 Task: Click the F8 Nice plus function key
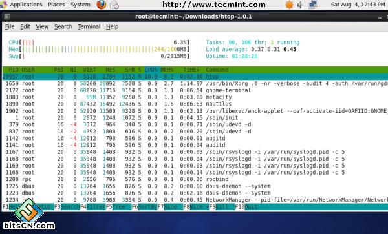(x=196, y=207)
